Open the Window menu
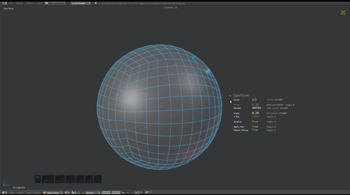Screen dimensions: 350x195 [30, 3]
